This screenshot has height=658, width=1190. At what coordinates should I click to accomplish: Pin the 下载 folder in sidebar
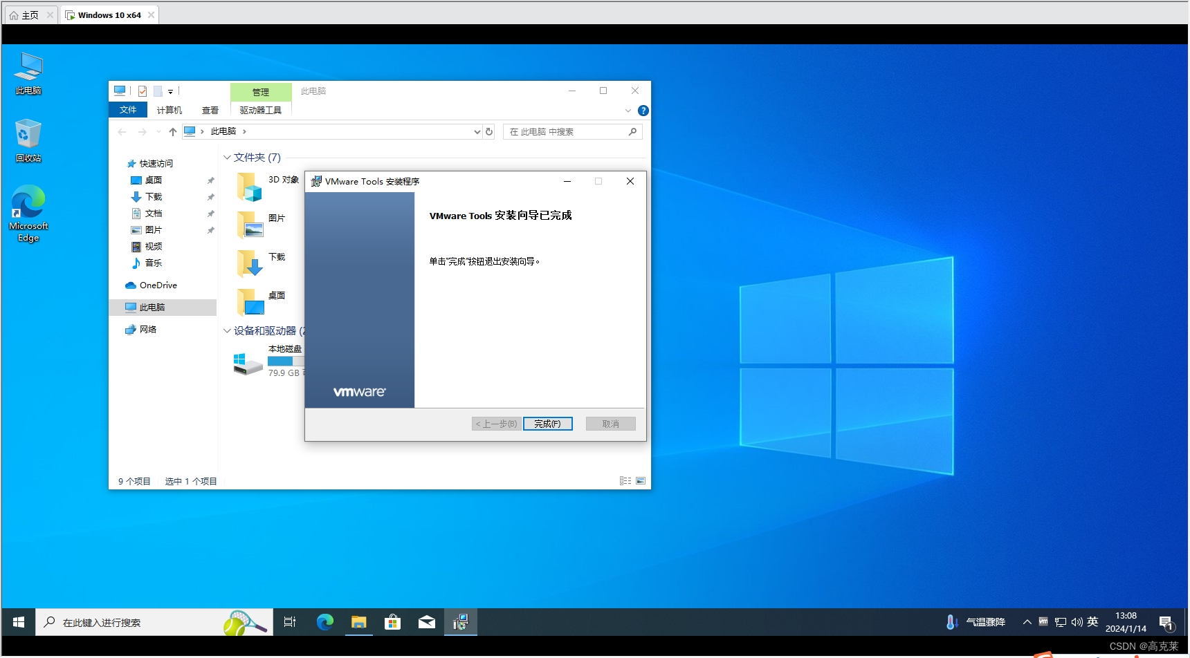210,196
